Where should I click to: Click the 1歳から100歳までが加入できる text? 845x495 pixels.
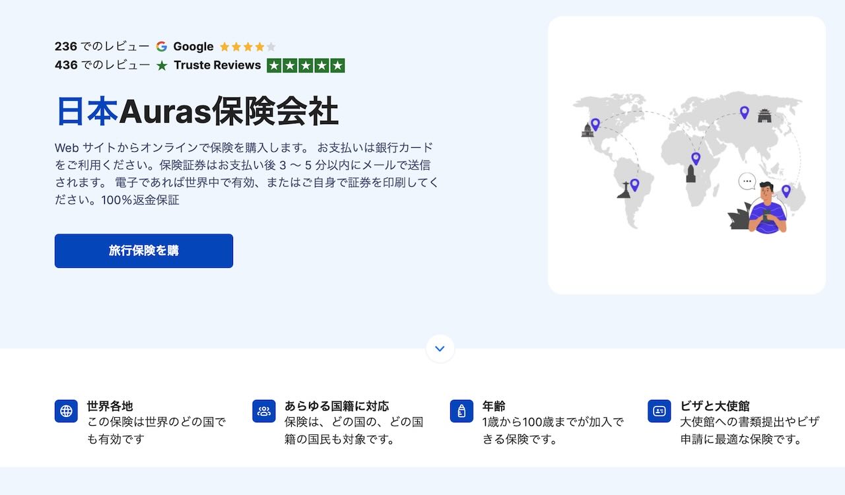553,430
